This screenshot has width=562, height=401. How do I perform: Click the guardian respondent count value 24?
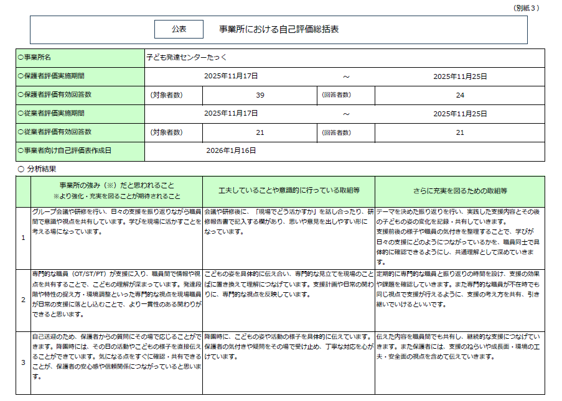coord(460,95)
